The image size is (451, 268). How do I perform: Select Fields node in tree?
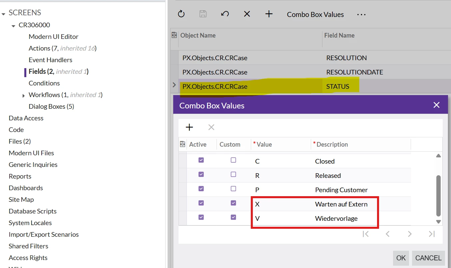pos(59,71)
